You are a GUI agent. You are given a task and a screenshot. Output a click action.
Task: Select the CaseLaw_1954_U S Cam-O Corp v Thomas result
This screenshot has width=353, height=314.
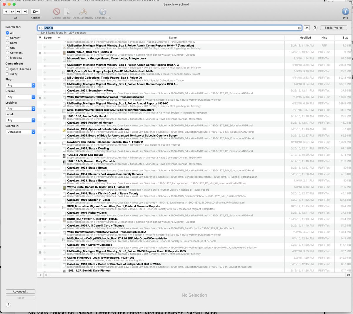click(194, 227)
